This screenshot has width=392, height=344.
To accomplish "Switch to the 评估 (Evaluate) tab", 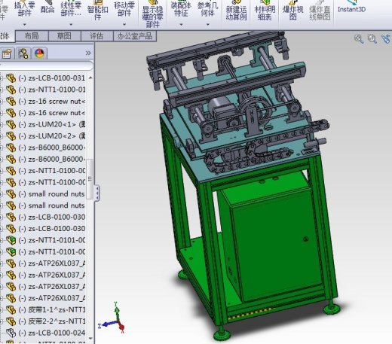I will pyautogui.click(x=96, y=36).
